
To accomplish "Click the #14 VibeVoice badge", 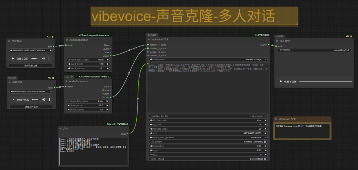I will click(262, 35).
